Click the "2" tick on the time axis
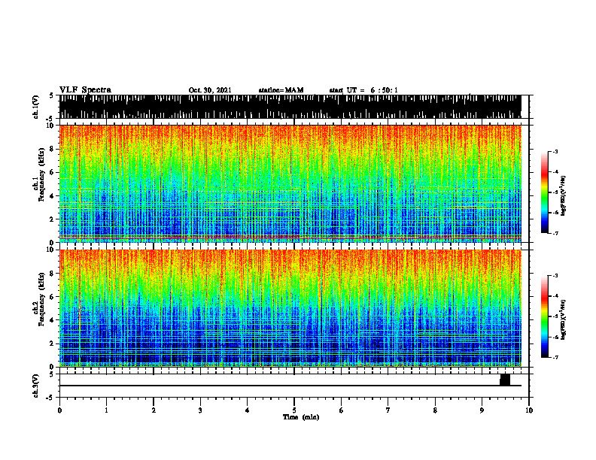596x460 pixels. pos(154,410)
